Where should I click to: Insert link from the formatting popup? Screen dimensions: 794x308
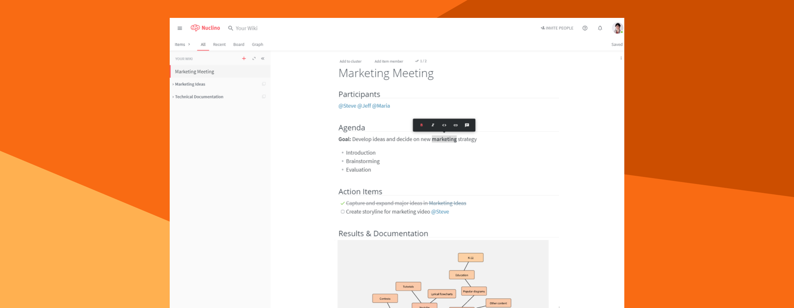pos(455,125)
